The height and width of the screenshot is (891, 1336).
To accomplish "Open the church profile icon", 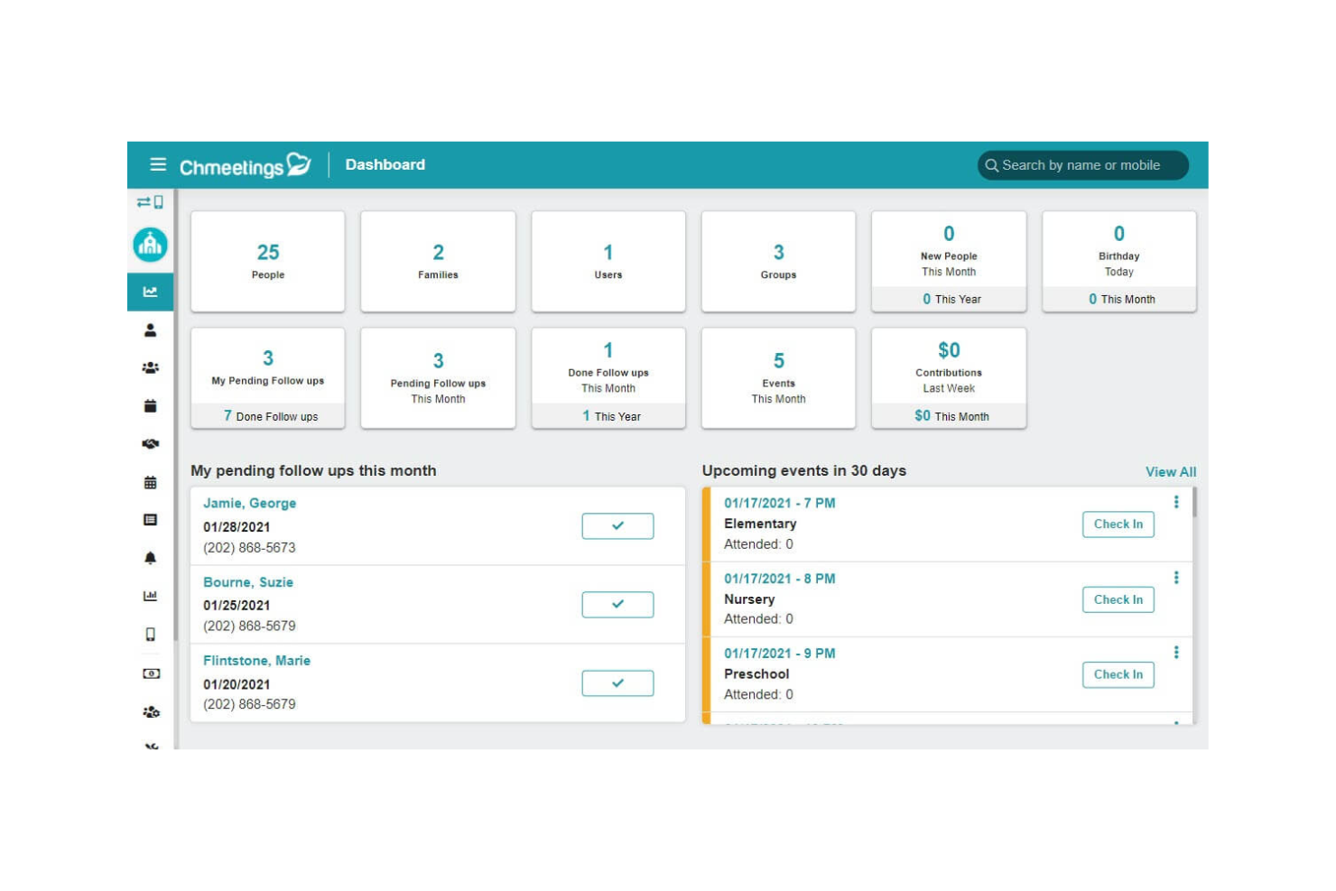I will (x=151, y=245).
